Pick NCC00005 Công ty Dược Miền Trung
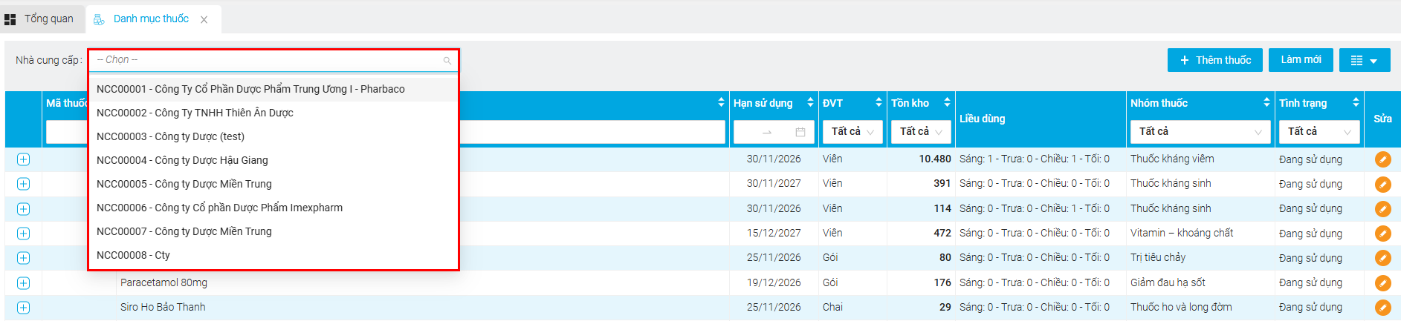The width and height of the screenshot is (1401, 321). coord(273,184)
